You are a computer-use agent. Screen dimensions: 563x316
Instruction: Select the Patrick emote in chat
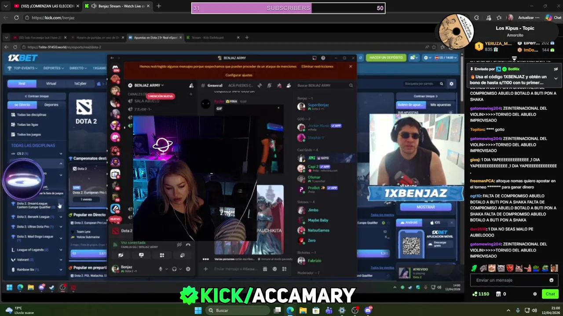point(528,268)
